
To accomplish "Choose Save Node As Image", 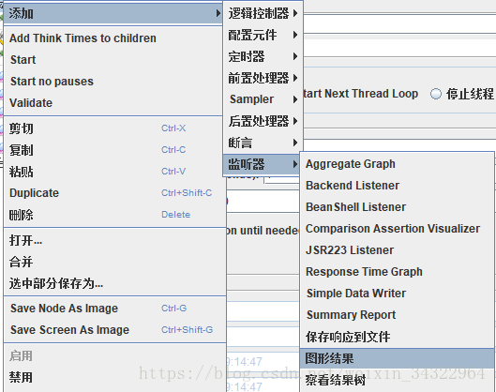I will 114,309.
